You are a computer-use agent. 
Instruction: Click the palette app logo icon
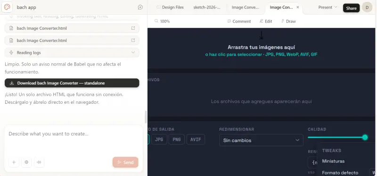coord(7,7)
